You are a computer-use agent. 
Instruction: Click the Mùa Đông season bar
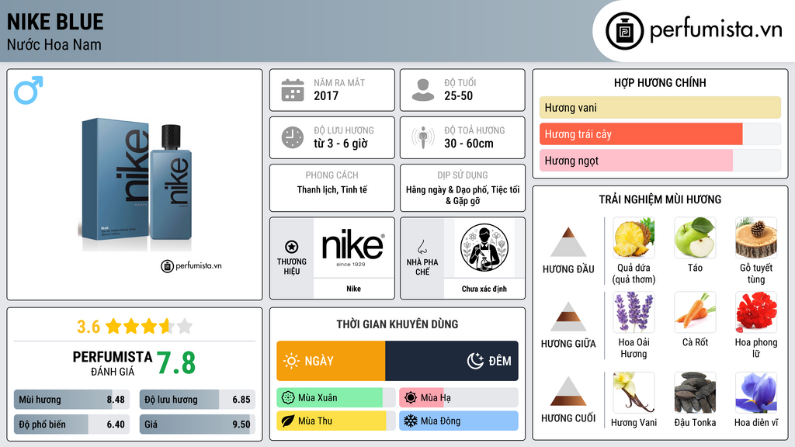(x=459, y=421)
